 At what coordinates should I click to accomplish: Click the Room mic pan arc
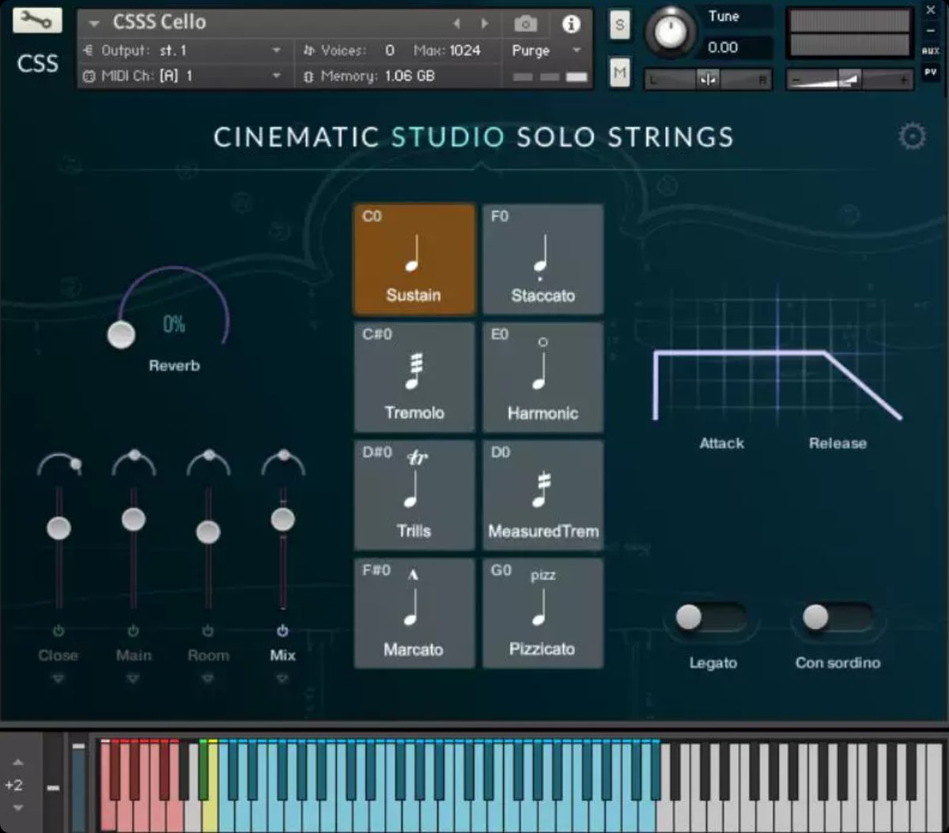click(208, 462)
